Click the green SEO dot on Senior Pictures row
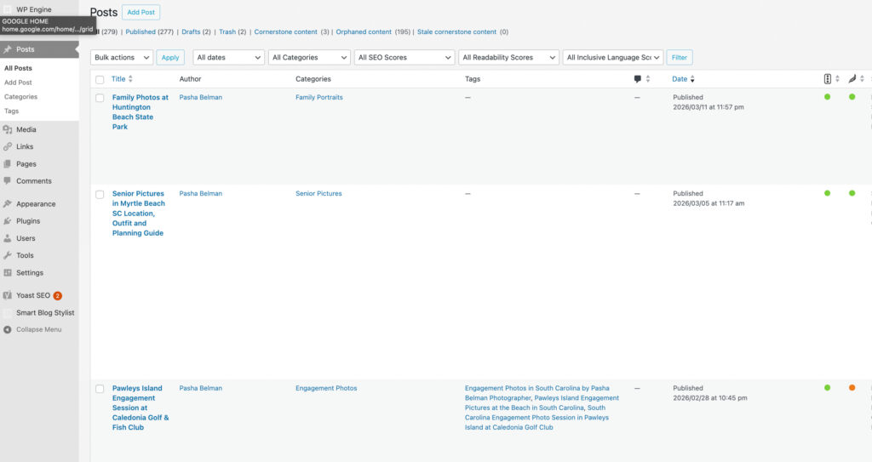This screenshot has width=872, height=462. tap(828, 193)
